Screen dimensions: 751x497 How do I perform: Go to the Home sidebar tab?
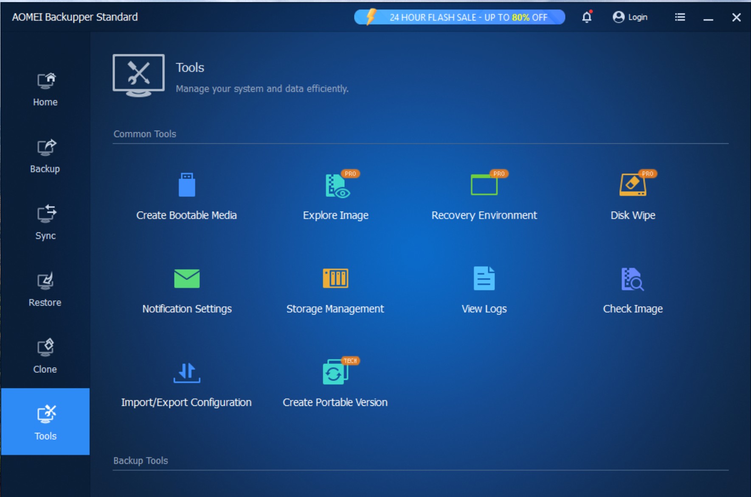45,89
